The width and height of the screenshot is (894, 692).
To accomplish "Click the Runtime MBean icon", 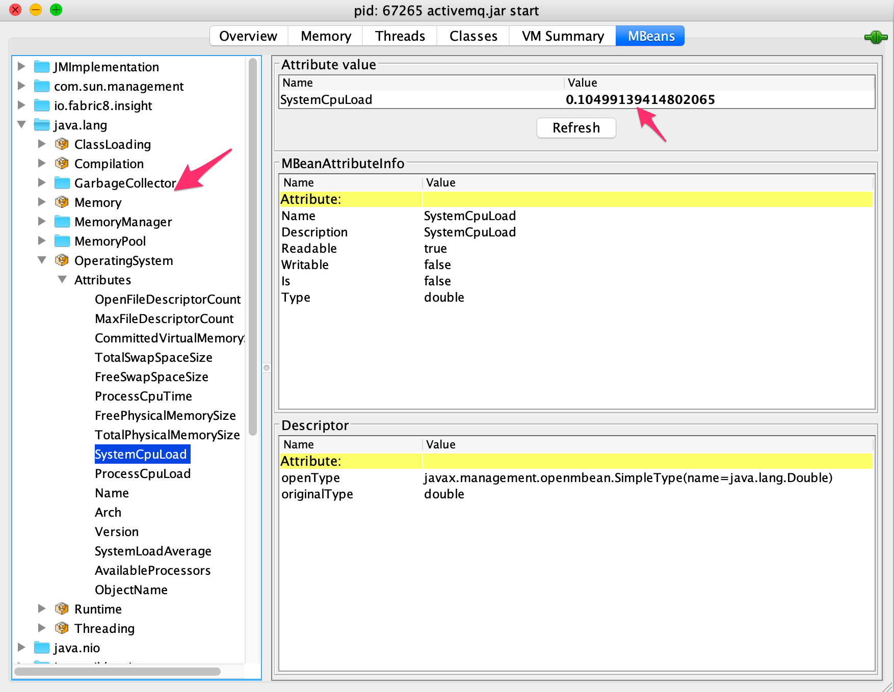I will tap(62, 609).
